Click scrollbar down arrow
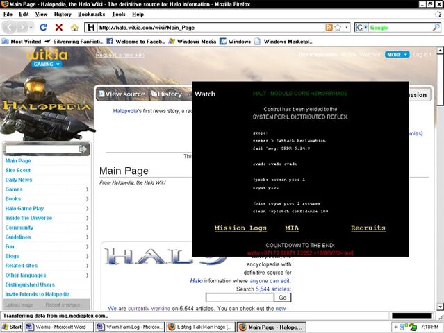Screen dimensions: 444x333 click(x=440, y=307)
